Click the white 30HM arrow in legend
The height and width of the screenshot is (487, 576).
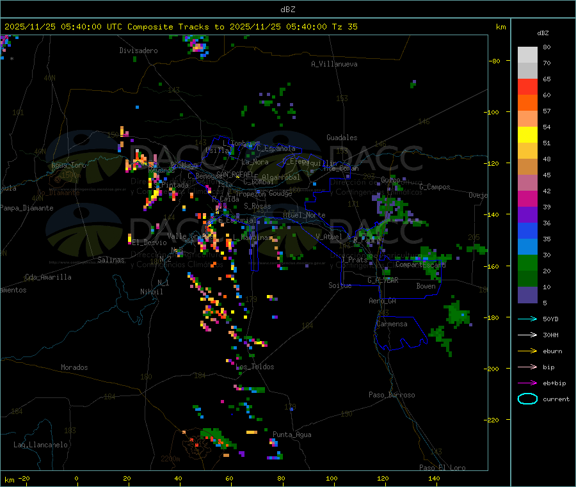(527, 335)
